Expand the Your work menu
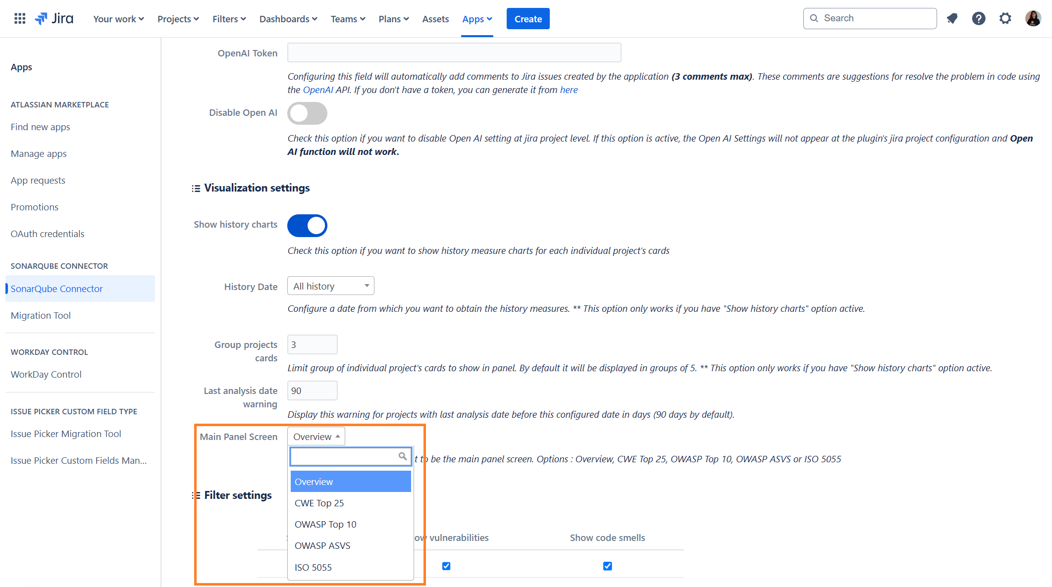Screen dimensions: 1052x587 118,19
